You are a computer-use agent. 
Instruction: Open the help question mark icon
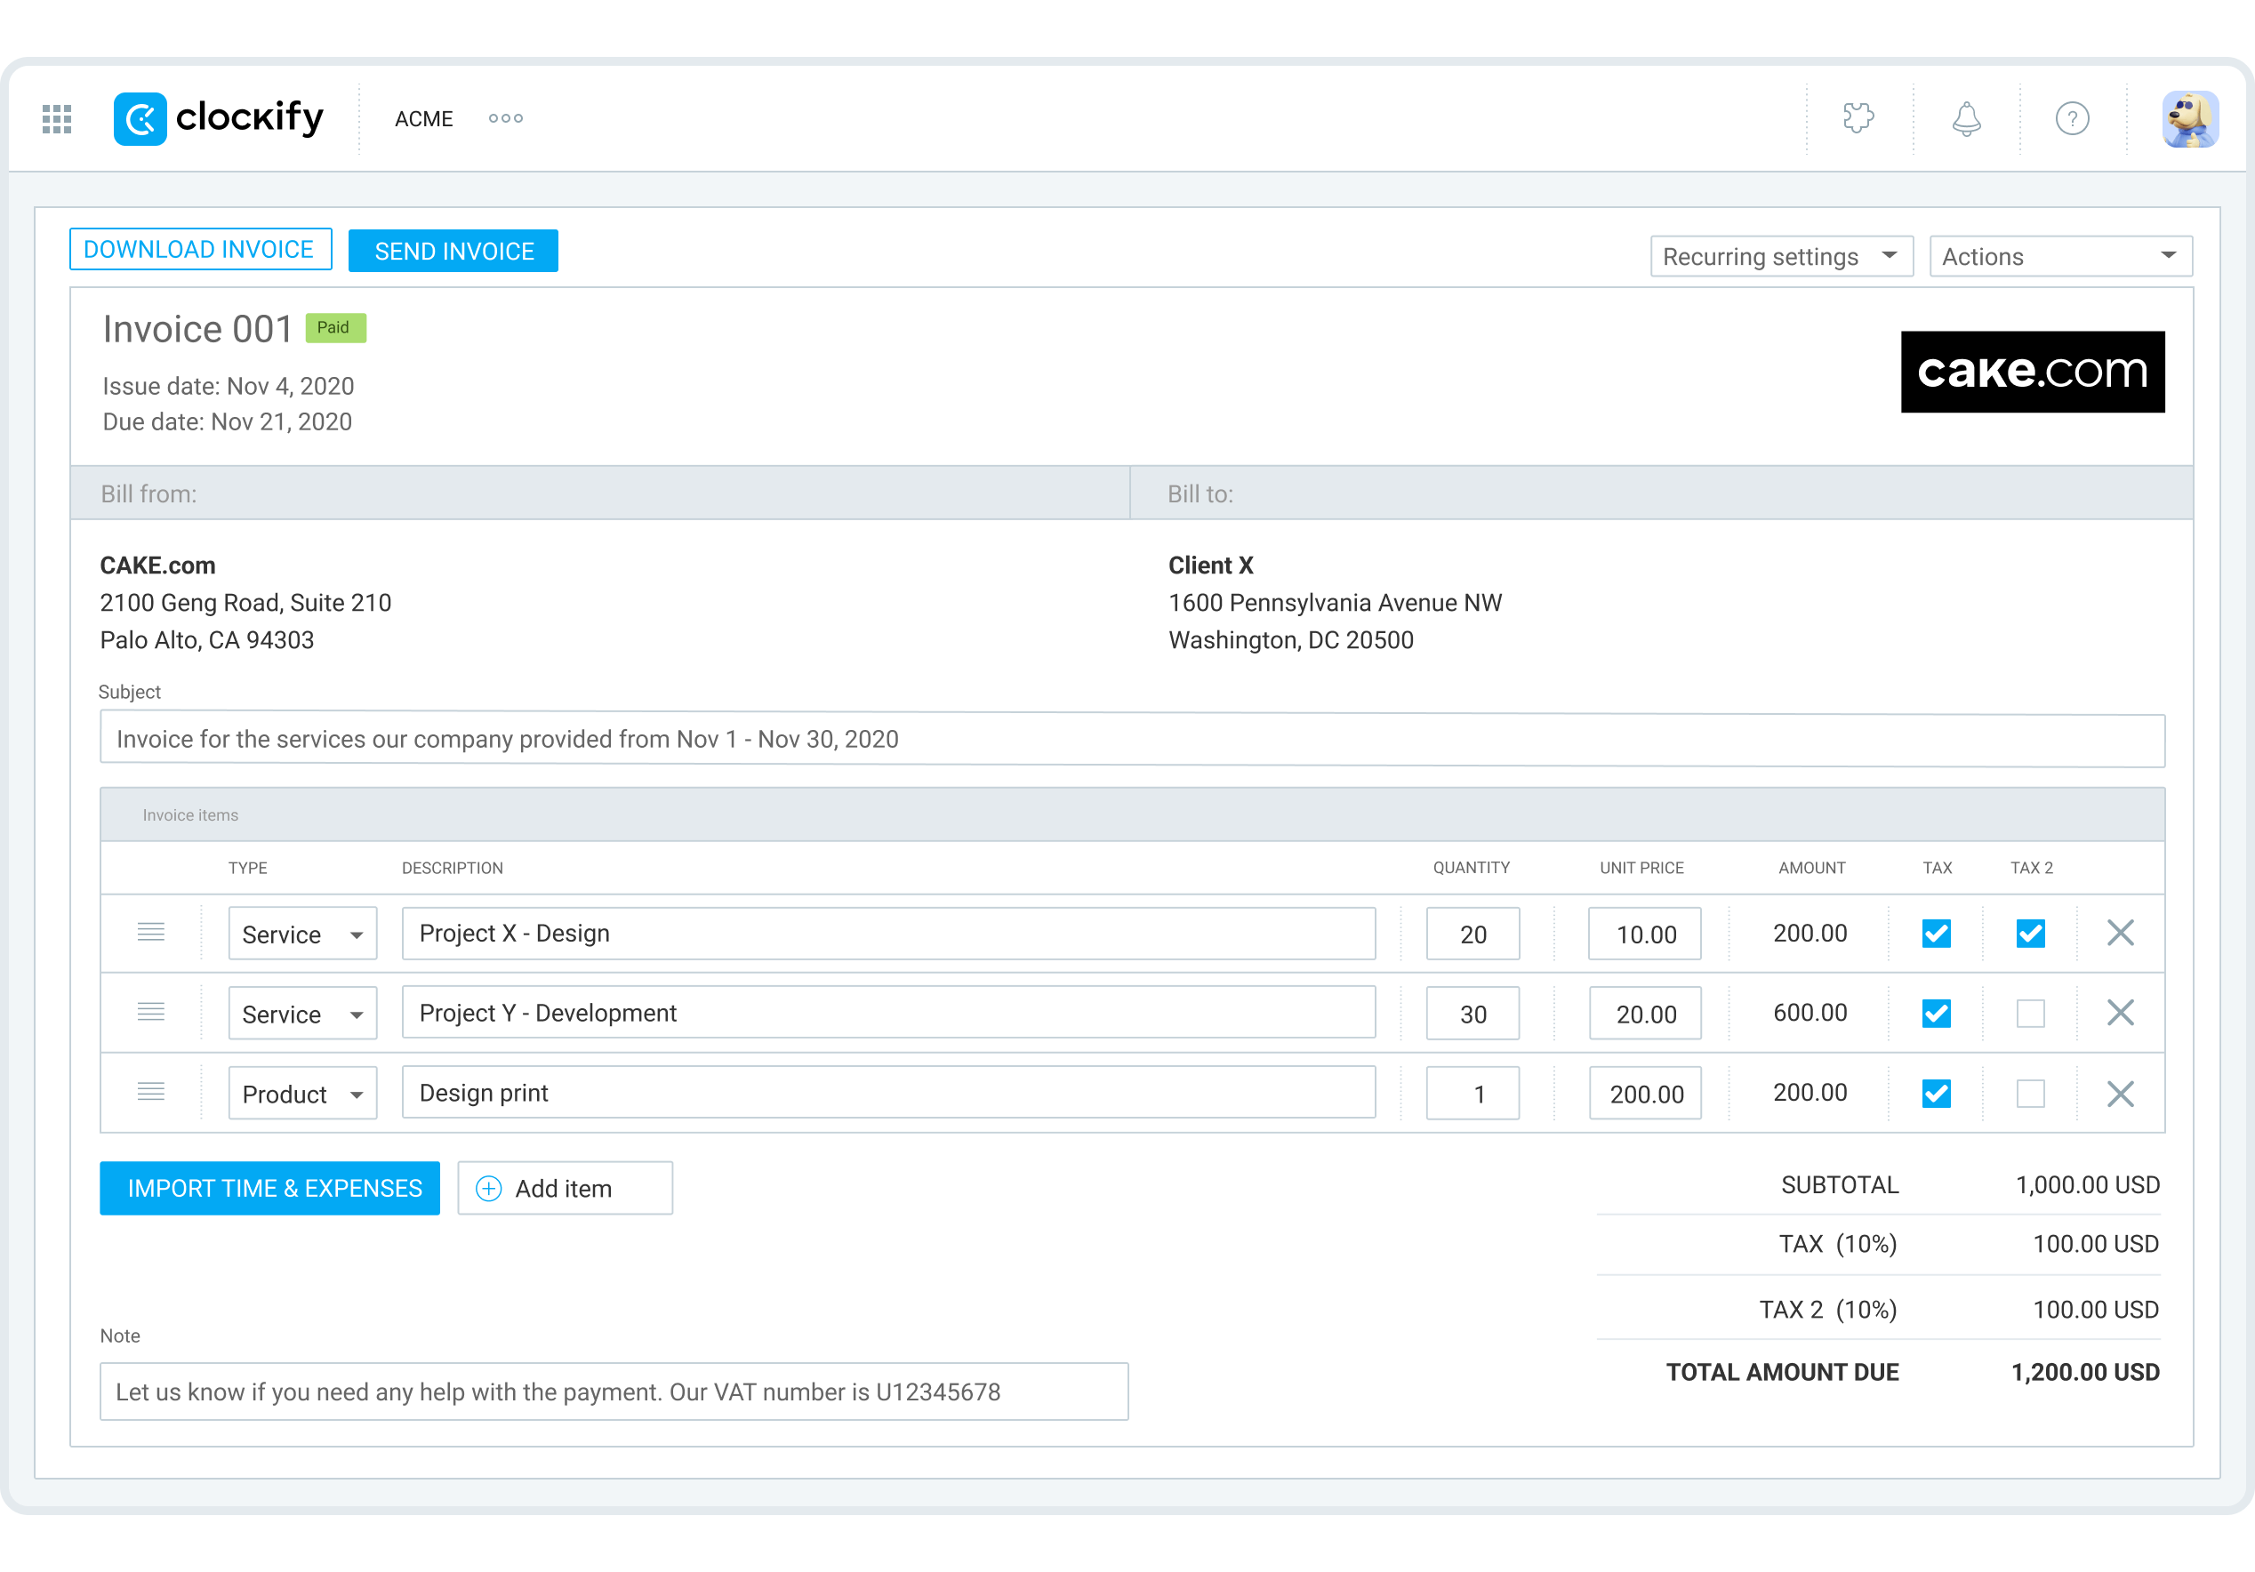pyautogui.click(x=2073, y=118)
